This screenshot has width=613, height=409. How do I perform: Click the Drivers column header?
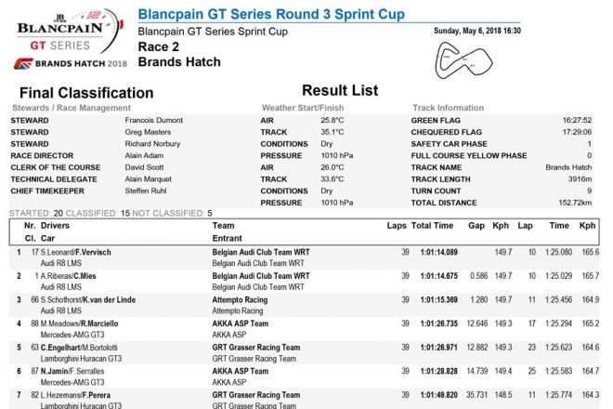[55, 226]
